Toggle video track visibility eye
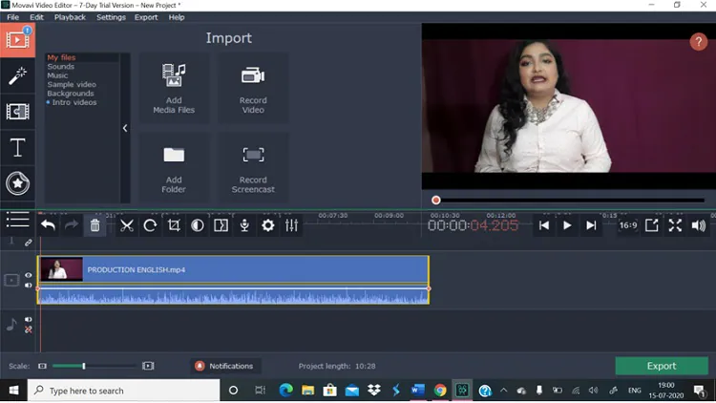 (29, 275)
